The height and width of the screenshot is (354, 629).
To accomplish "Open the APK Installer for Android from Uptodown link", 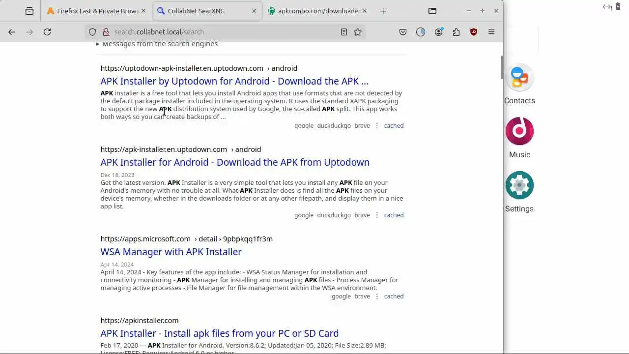I will [235, 162].
